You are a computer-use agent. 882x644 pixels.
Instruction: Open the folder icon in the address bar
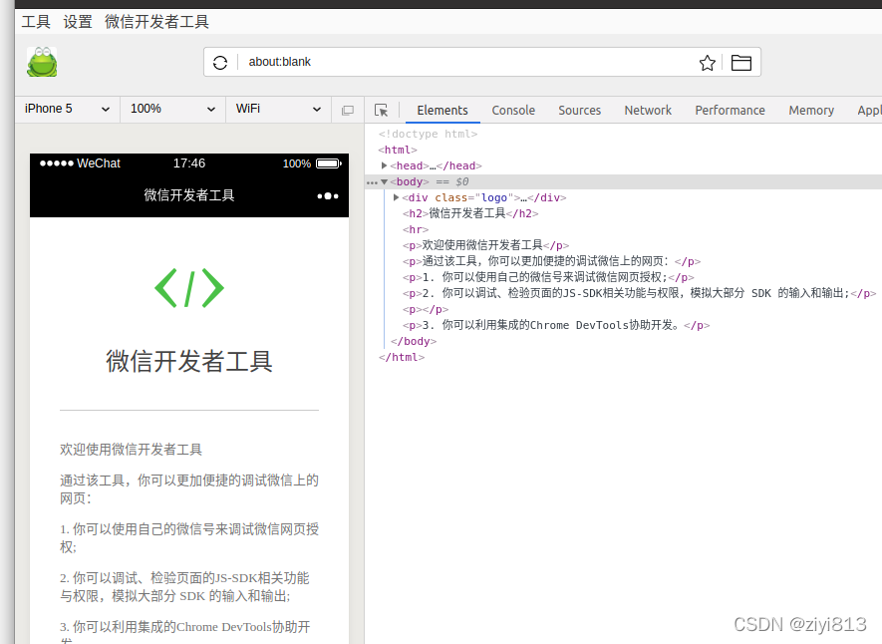[740, 63]
